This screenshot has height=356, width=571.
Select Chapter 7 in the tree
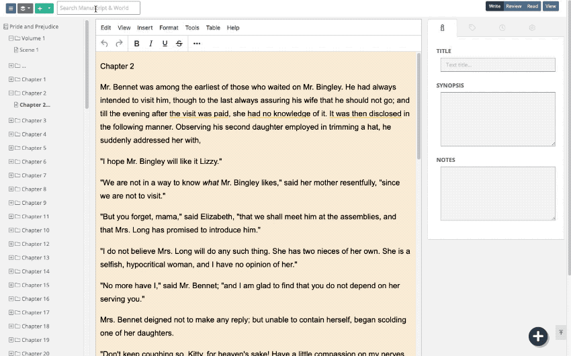(34, 175)
